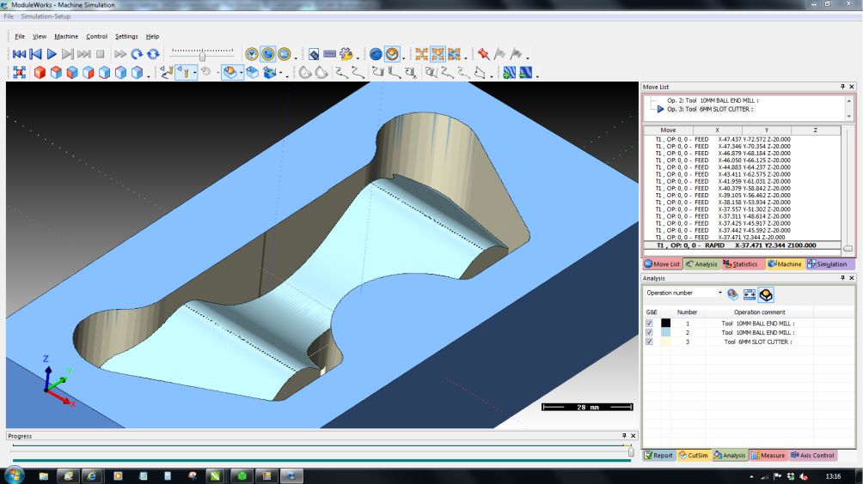Switch to the Statistics tab
863x484 pixels.
tap(741, 264)
